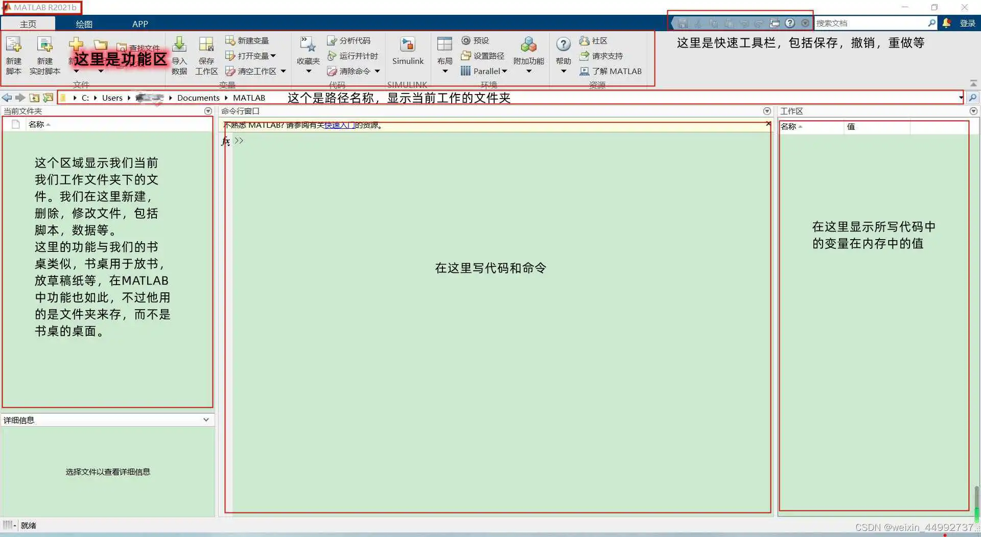The height and width of the screenshot is (537, 981).
Task: Open the Favorites (收藏夹) star icon
Action: pyautogui.click(x=308, y=44)
